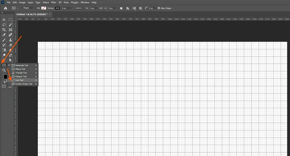Toggle the width-height link icon
290x156 pixels.
[x=101, y=8]
